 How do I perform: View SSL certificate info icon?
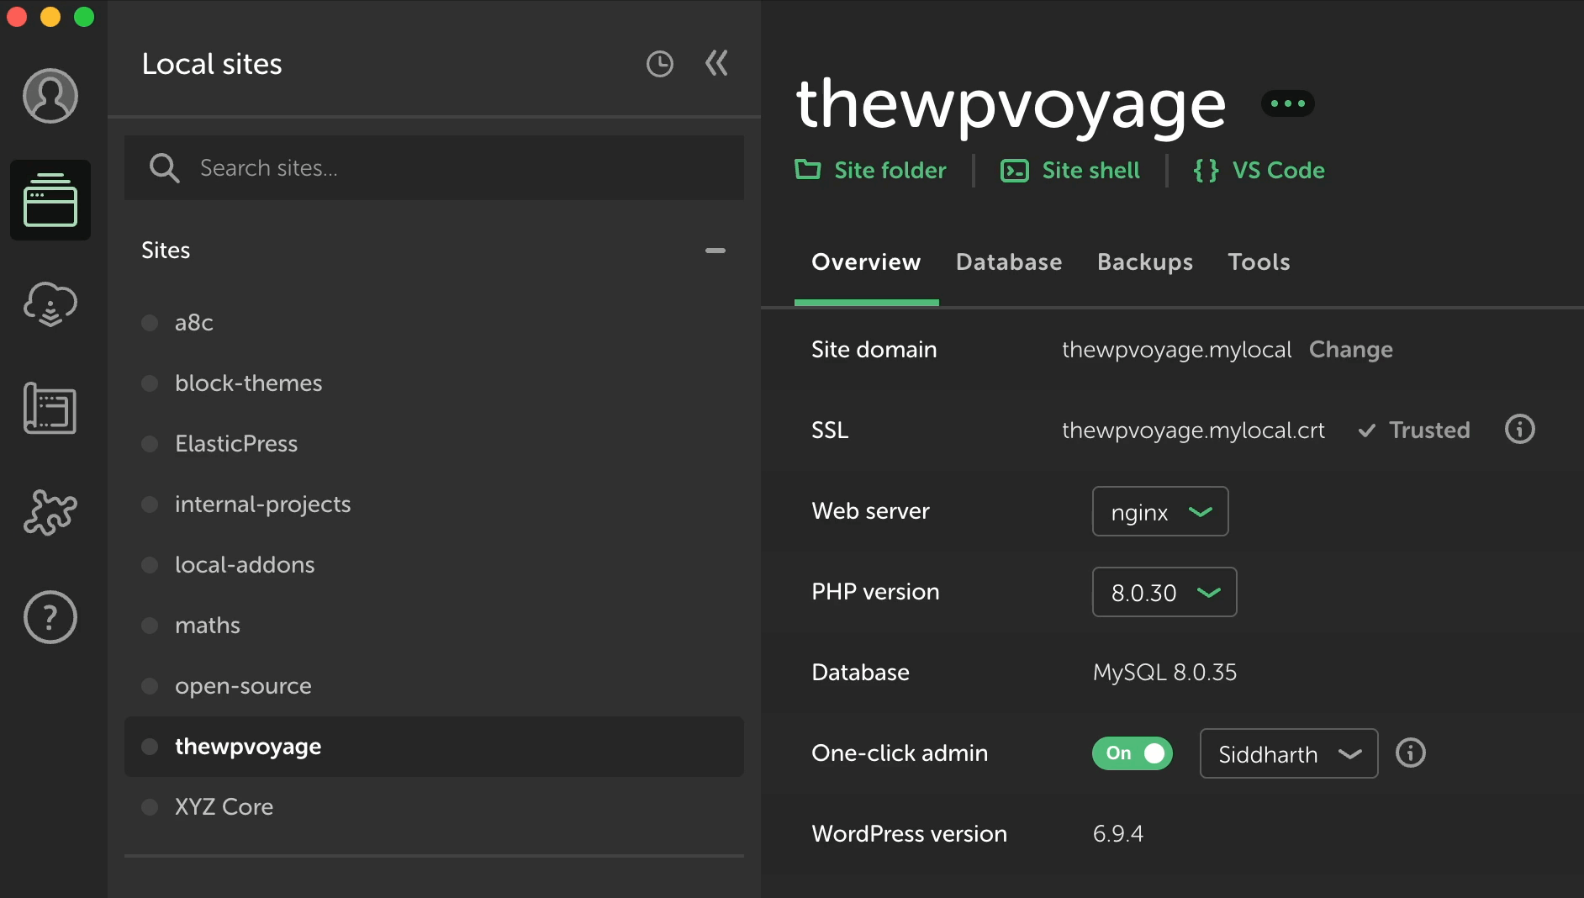1519,430
